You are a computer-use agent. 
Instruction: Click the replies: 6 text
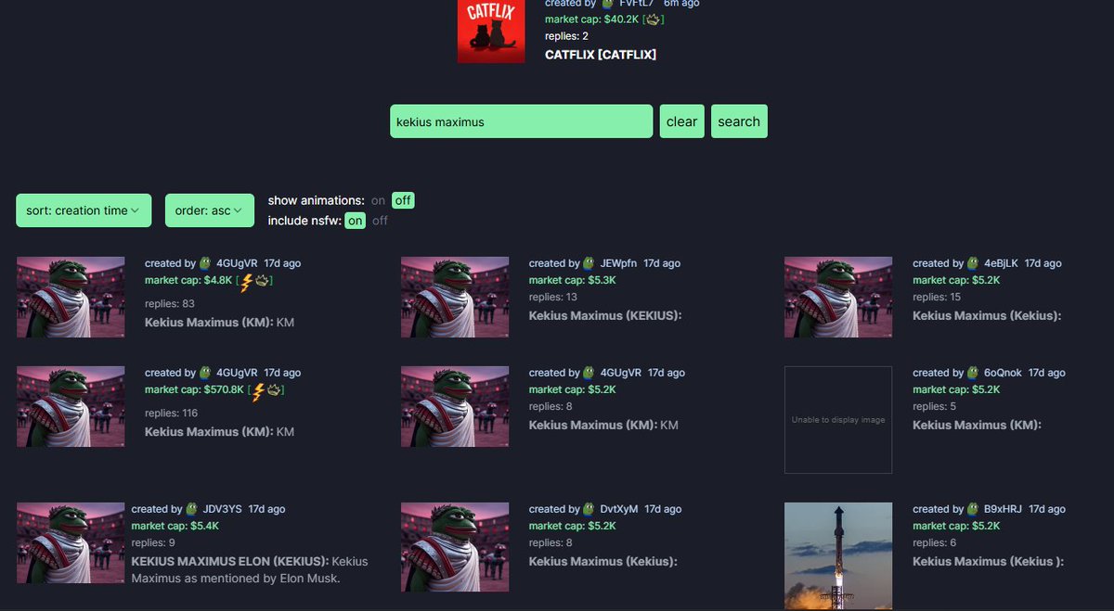tap(934, 542)
